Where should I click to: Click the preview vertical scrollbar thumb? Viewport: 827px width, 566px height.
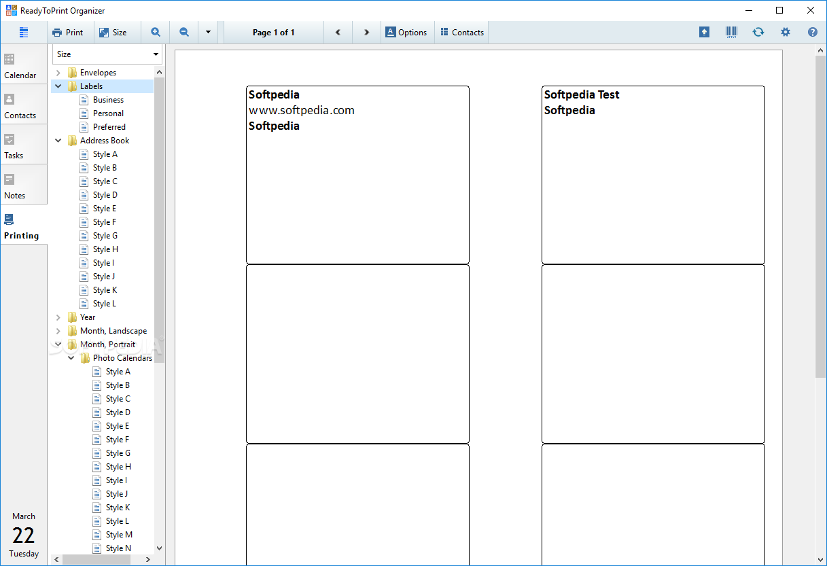tap(820, 216)
